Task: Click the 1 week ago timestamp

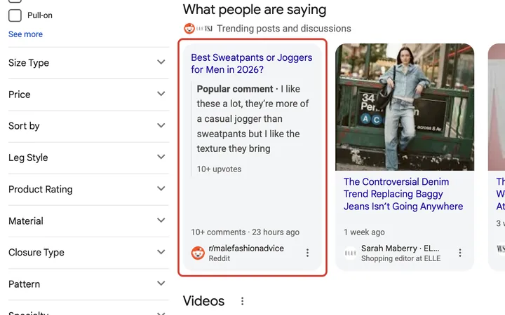Action: [364, 232]
